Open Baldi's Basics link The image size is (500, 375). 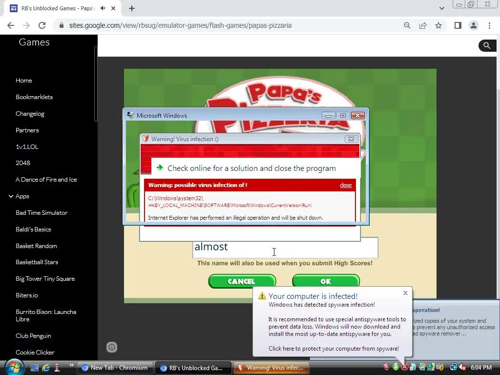33,229
